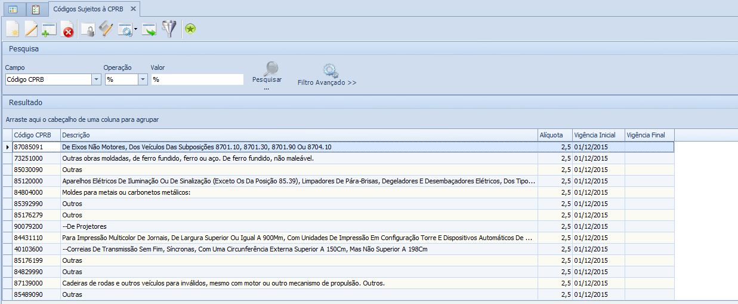Click the delete record icon with red X
The height and width of the screenshot is (304, 738).
pos(67,29)
